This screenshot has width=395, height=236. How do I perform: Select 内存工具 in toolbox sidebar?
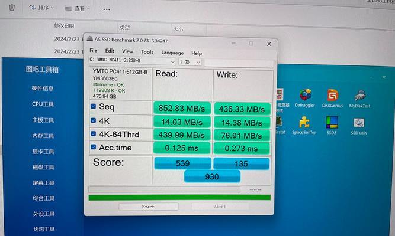pyautogui.click(x=43, y=136)
